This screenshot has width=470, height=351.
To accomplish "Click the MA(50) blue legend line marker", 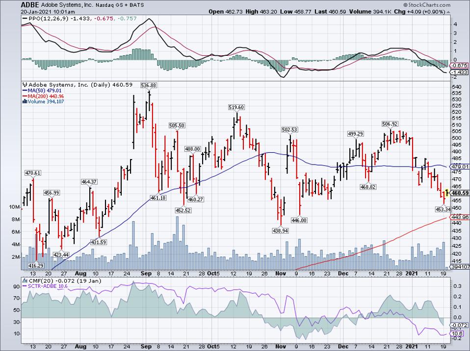I will pyautogui.click(x=25, y=91).
